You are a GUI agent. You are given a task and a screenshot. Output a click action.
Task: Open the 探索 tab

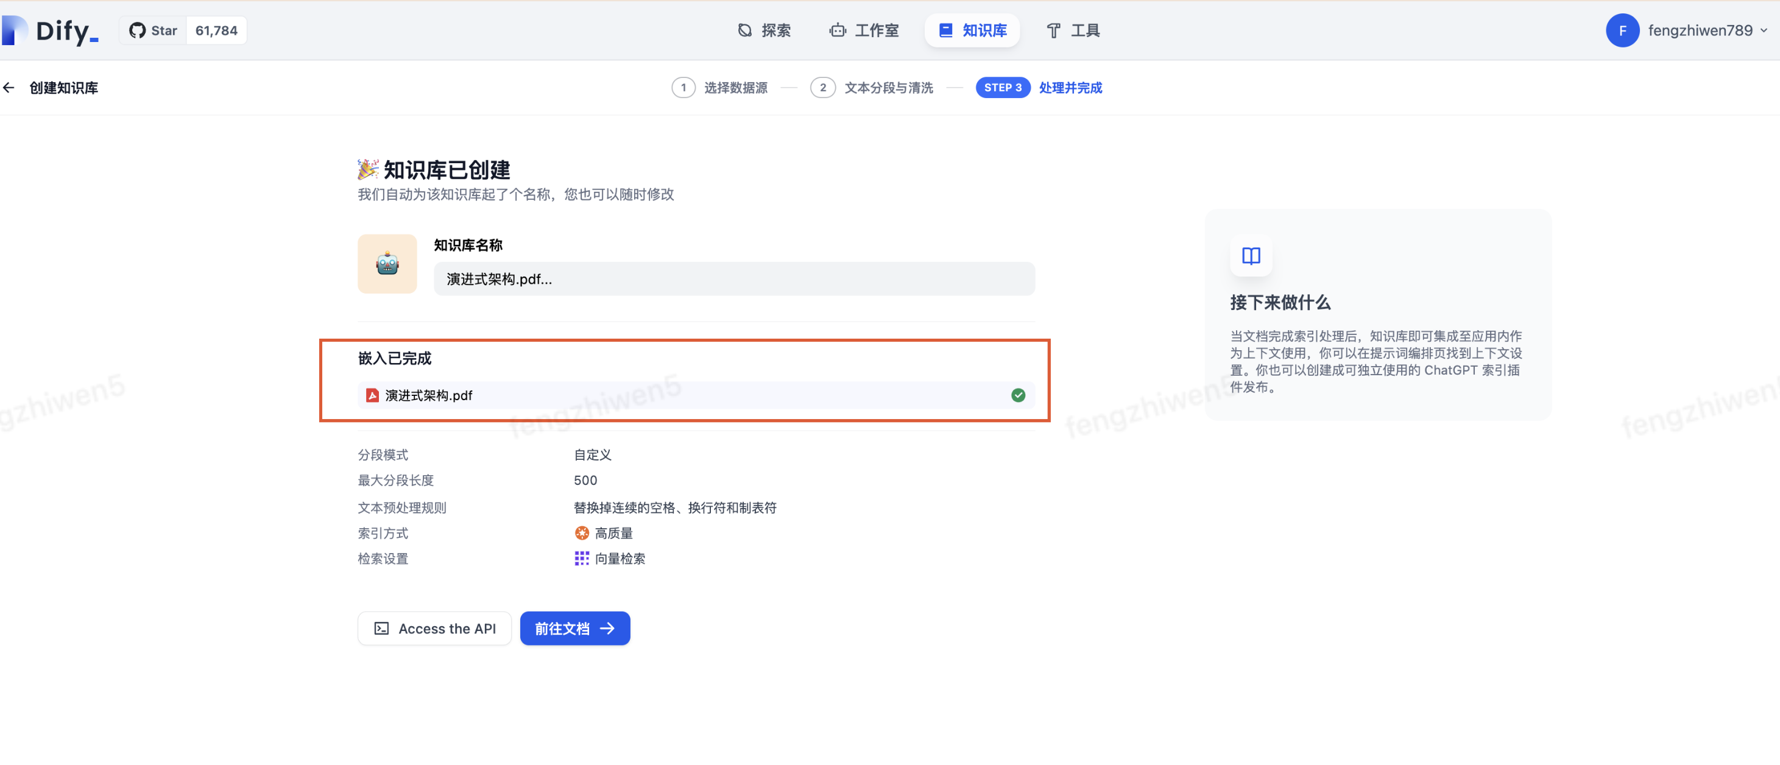(765, 30)
